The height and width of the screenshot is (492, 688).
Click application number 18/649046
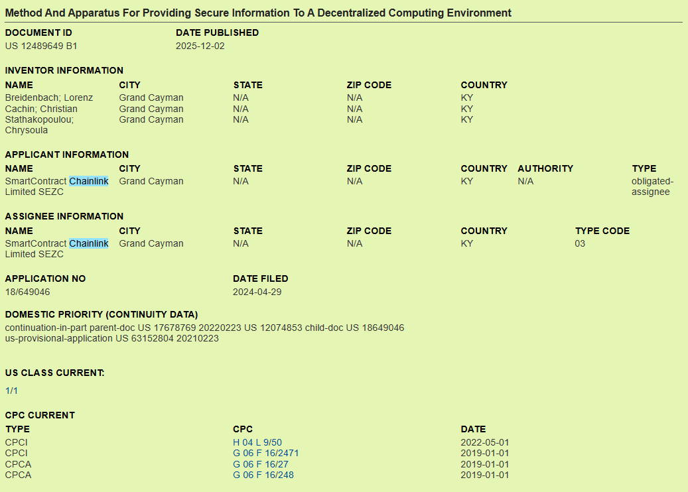28,292
